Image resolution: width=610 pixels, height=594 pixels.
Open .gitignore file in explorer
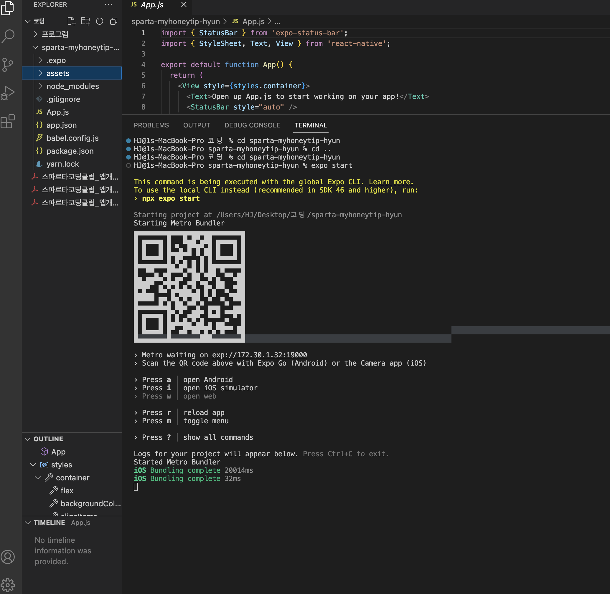coord(72,99)
